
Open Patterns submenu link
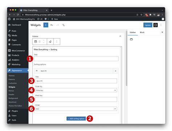pos(12,79)
